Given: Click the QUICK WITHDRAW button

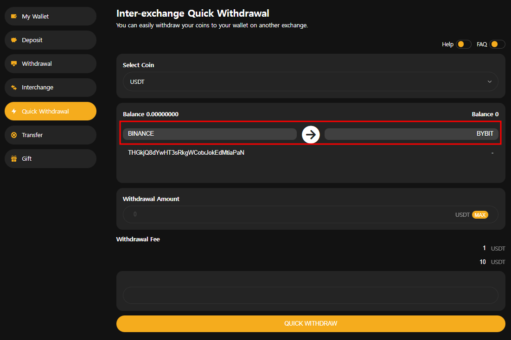Looking at the screenshot, I should pos(311,323).
